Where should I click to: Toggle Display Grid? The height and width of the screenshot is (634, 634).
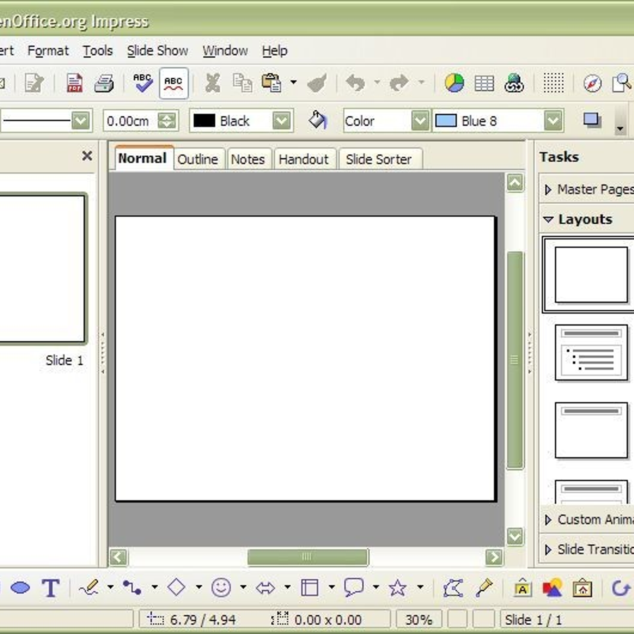pyautogui.click(x=553, y=83)
